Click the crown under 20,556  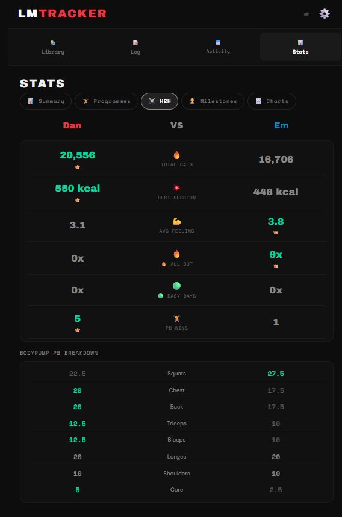[78, 167]
